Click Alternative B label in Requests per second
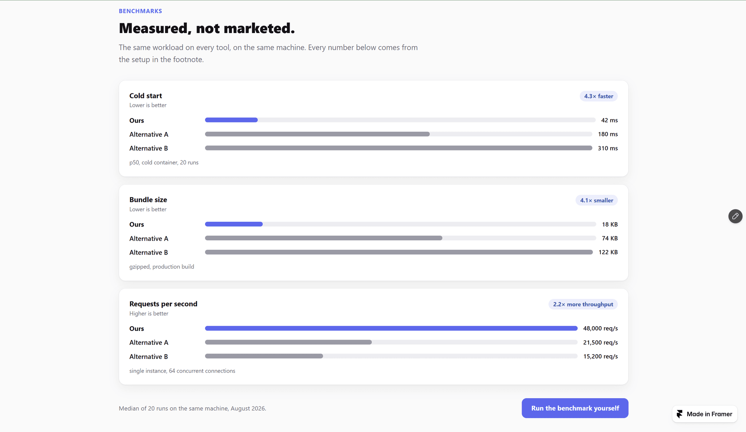 click(x=149, y=357)
